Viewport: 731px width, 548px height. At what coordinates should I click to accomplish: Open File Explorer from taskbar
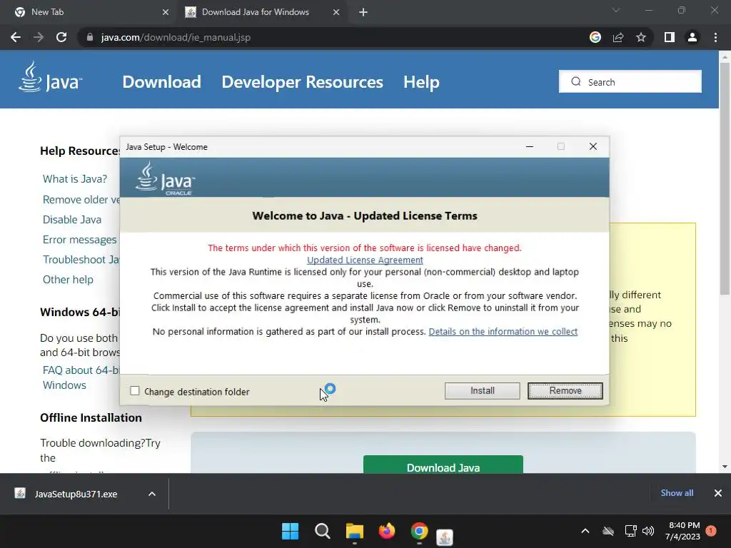354,531
